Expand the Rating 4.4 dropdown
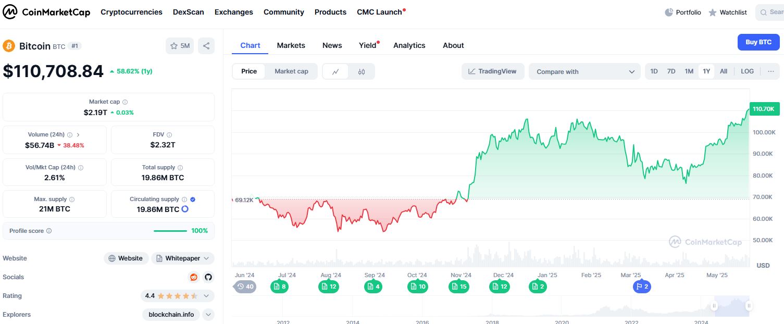Viewport: 784px width, 324px height. click(x=178, y=296)
